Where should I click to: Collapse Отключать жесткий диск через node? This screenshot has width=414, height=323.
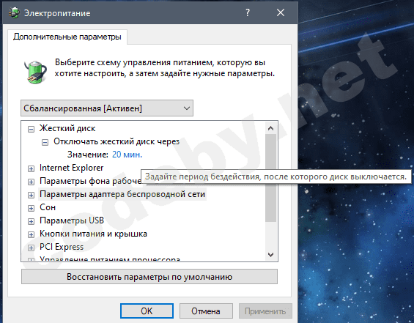[x=45, y=143]
